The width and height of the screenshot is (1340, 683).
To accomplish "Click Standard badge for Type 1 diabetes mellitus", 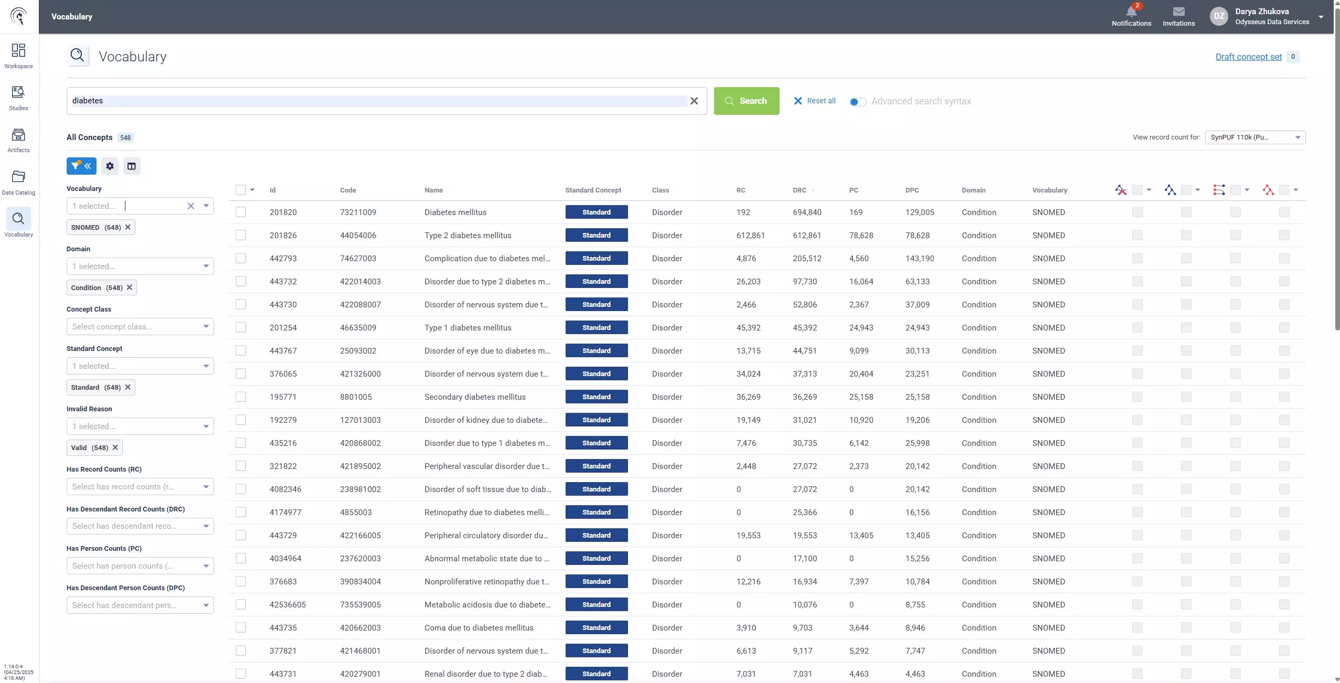I will (596, 327).
